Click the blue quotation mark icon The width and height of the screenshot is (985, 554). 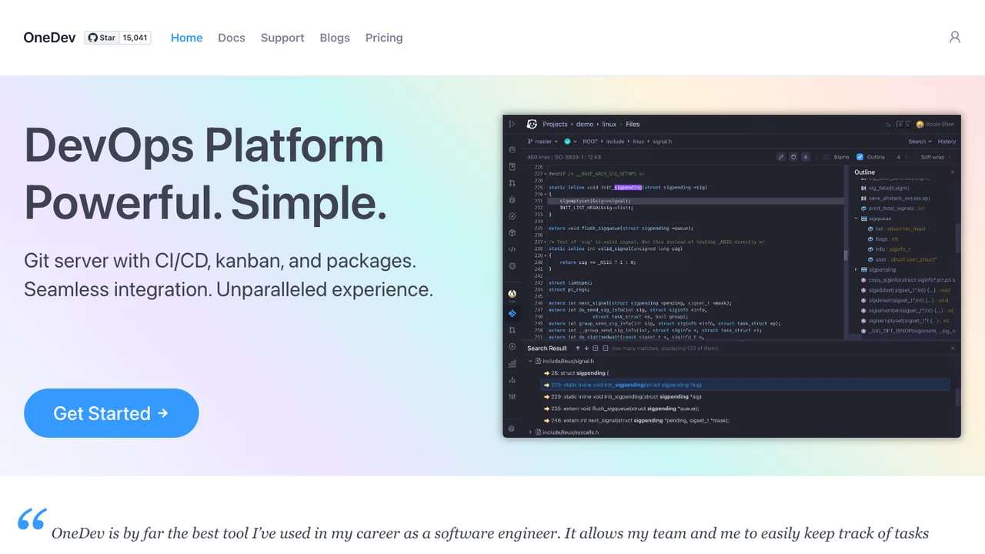click(x=32, y=519)
